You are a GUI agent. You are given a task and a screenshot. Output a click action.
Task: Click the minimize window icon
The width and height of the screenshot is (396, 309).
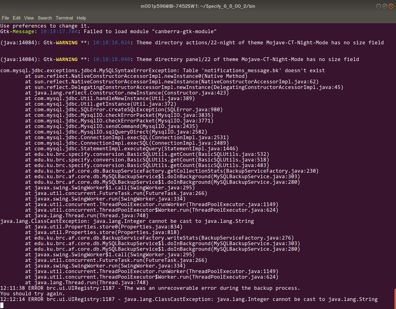pos(379,6)
